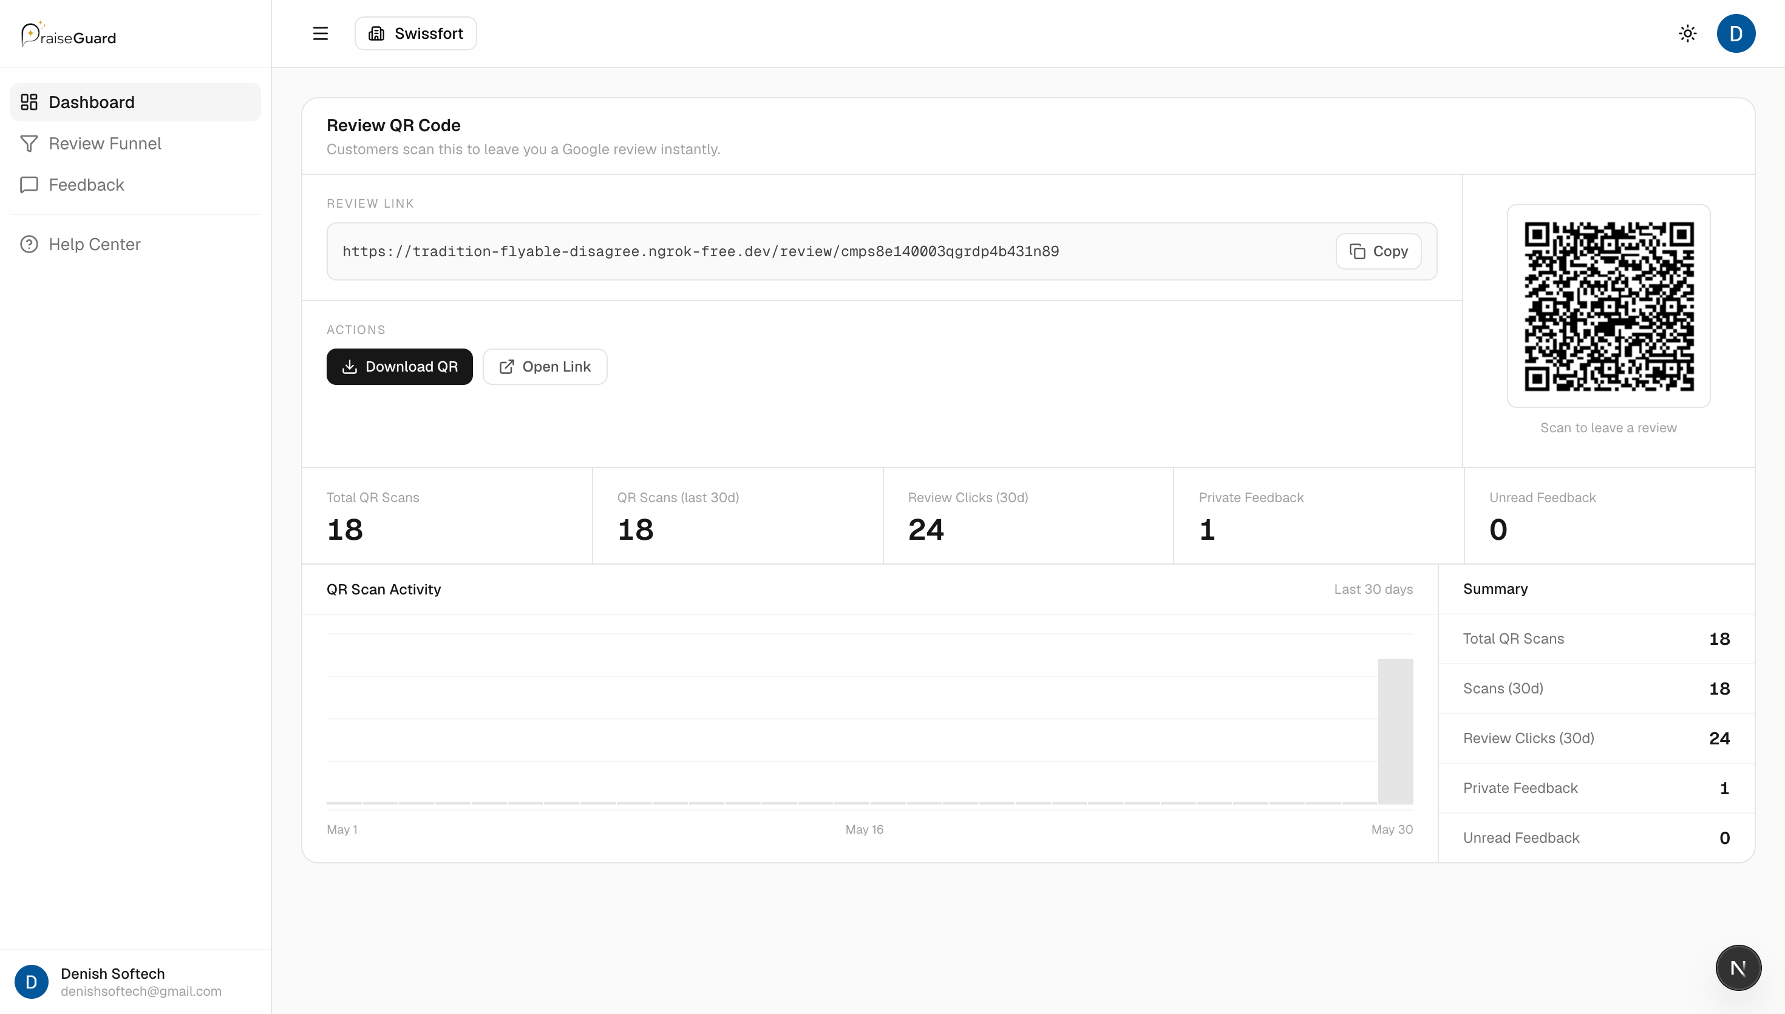Click the Help Center question mark icon
The width and height of the screenshot is (1785, 1014).
point(29,245)
